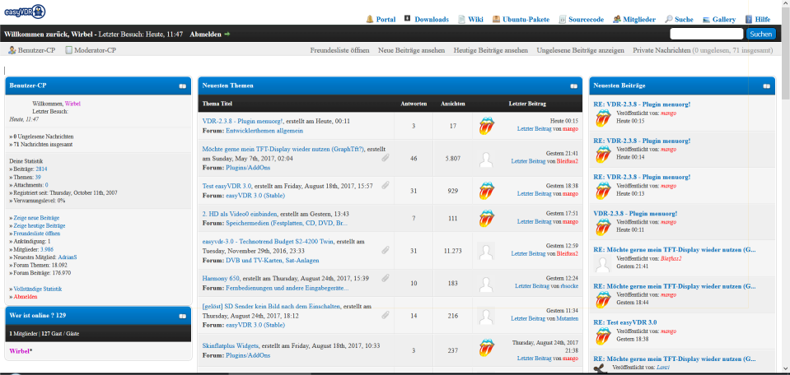790x375 pixels.
Task: Collapse the Wer ist online panel
Action: coord(182,316)
